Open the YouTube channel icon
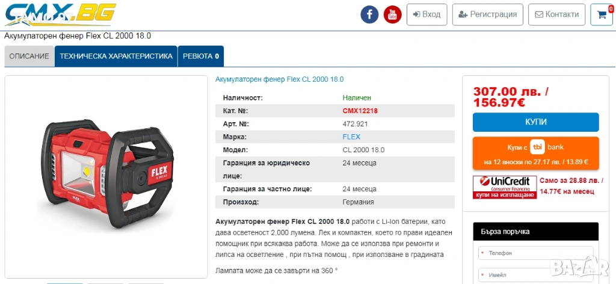Screen dimensions: 616x284 (392, 15)
